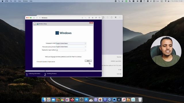The height and width of the screenshot is (103, 184).
Task: Open Final Cut Pro from the Dock
Action: click(x=63, y=100)
